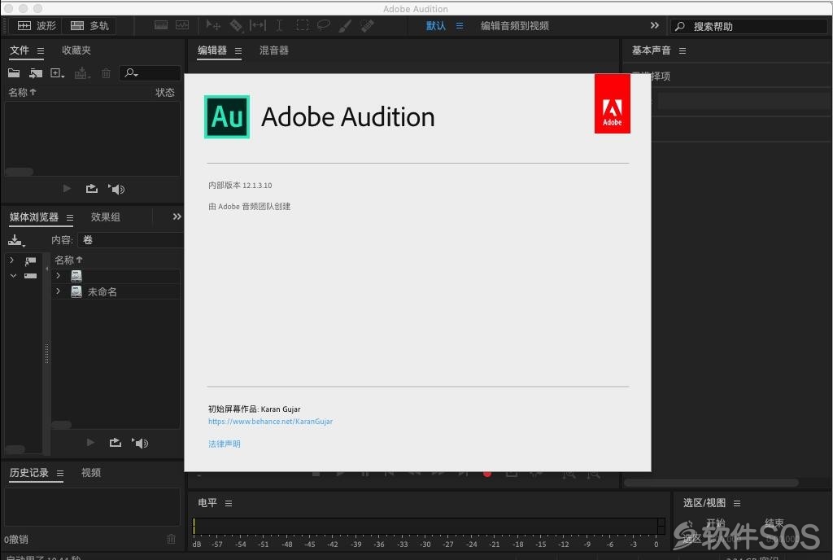Click the Files list horizontal scrollbar

point(20,171)
